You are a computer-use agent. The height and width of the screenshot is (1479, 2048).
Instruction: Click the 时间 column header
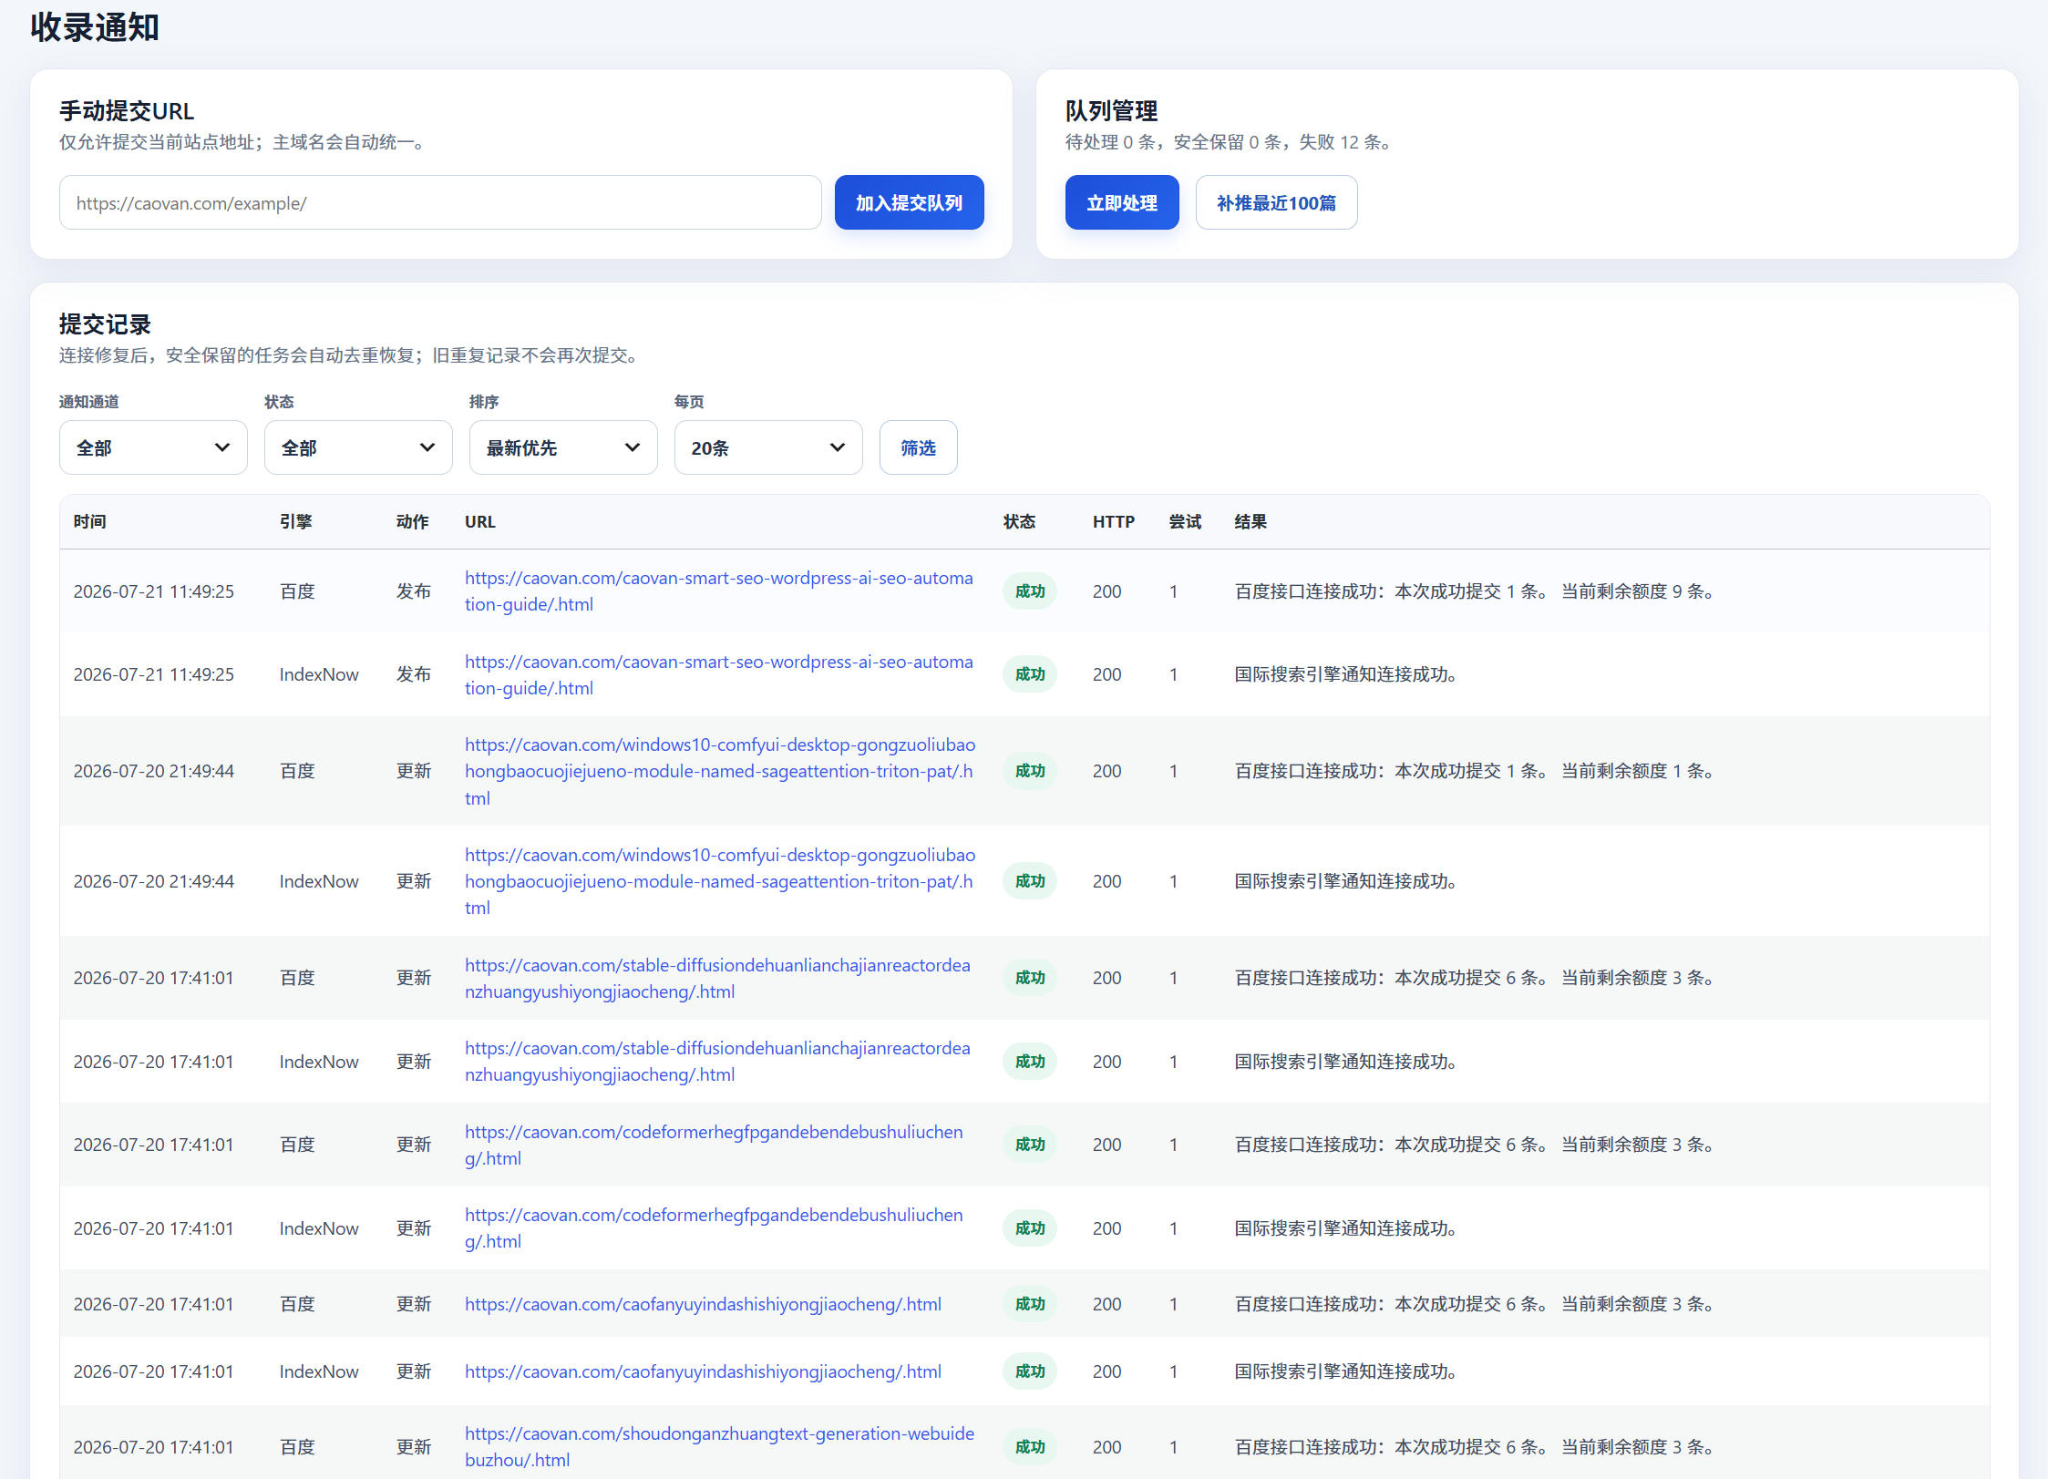(x=89, y=521)
